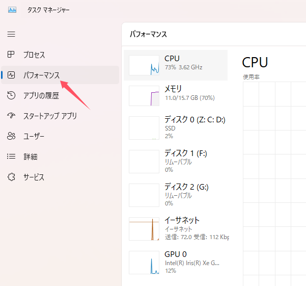Click the アプリの履歴 clock icon
This screenshot has width=306, height=286.
coord(11,95)
